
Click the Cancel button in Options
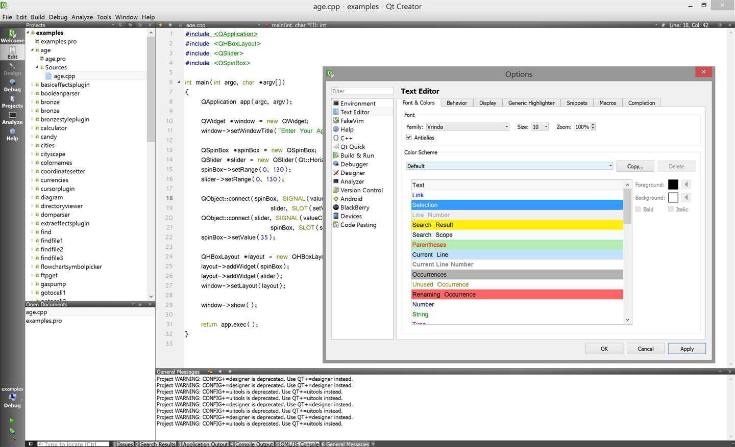(x=646, y=349)
